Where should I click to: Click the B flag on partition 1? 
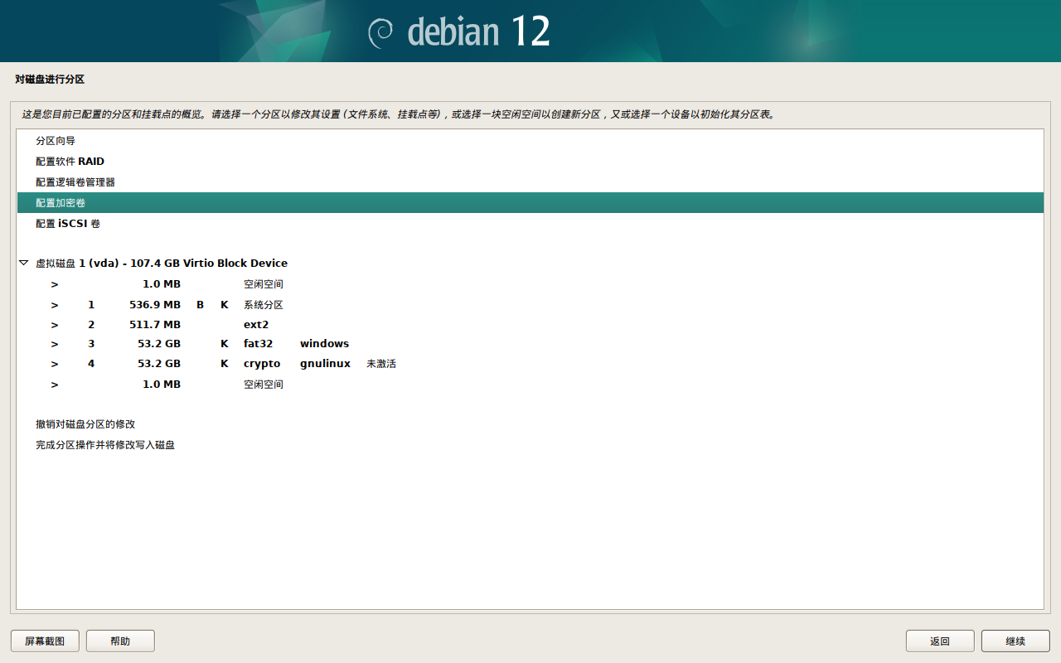(x=201, y=305)
